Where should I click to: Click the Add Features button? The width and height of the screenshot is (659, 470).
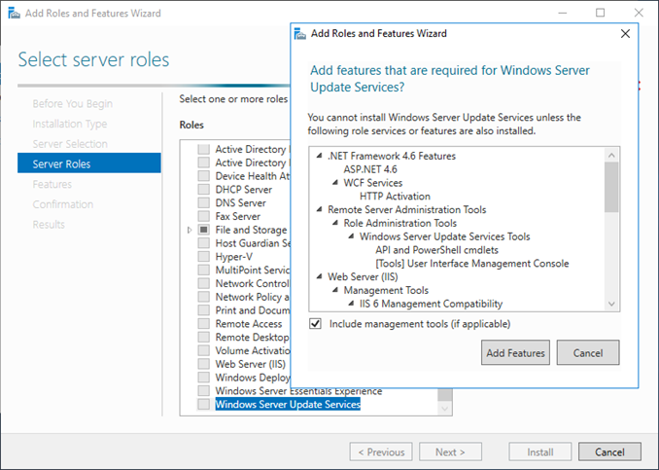click(515, 352)
